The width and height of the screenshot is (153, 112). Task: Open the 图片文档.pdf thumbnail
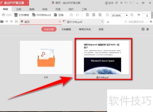(103, 57)
